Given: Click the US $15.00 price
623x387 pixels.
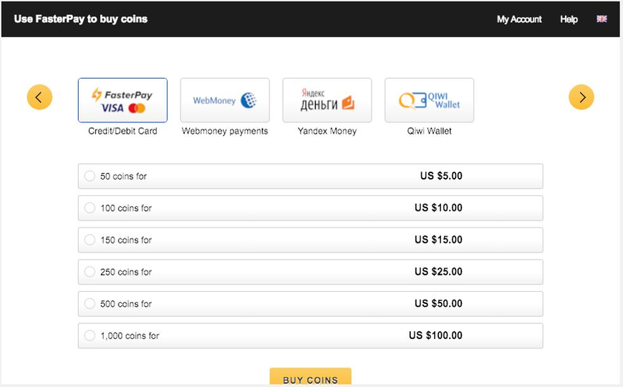Looking at the screenshot, I should pyautogui.click(x=438, y=240).
